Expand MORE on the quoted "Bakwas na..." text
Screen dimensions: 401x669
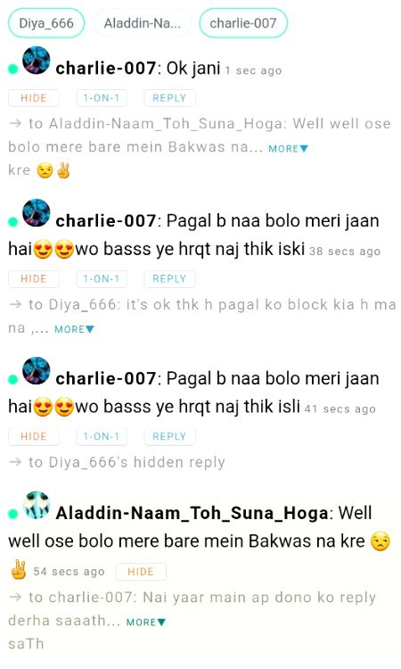click(x=288, y=149)
